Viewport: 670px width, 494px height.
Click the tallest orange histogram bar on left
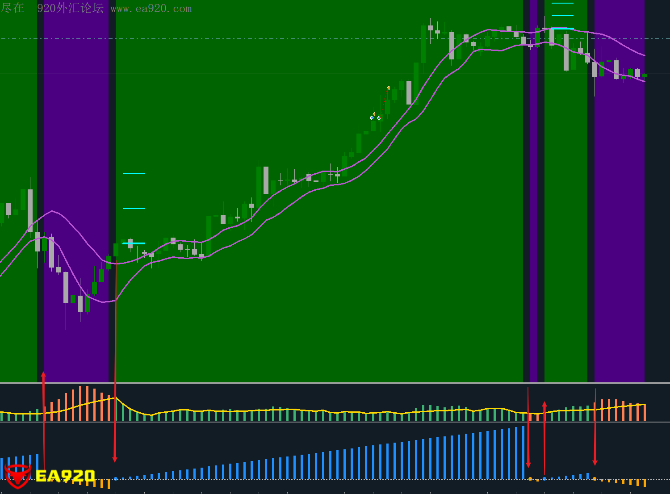click(x=80, y=403)
